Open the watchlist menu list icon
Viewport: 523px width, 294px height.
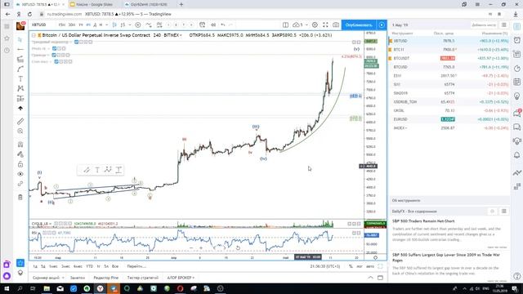coord(504,25)
